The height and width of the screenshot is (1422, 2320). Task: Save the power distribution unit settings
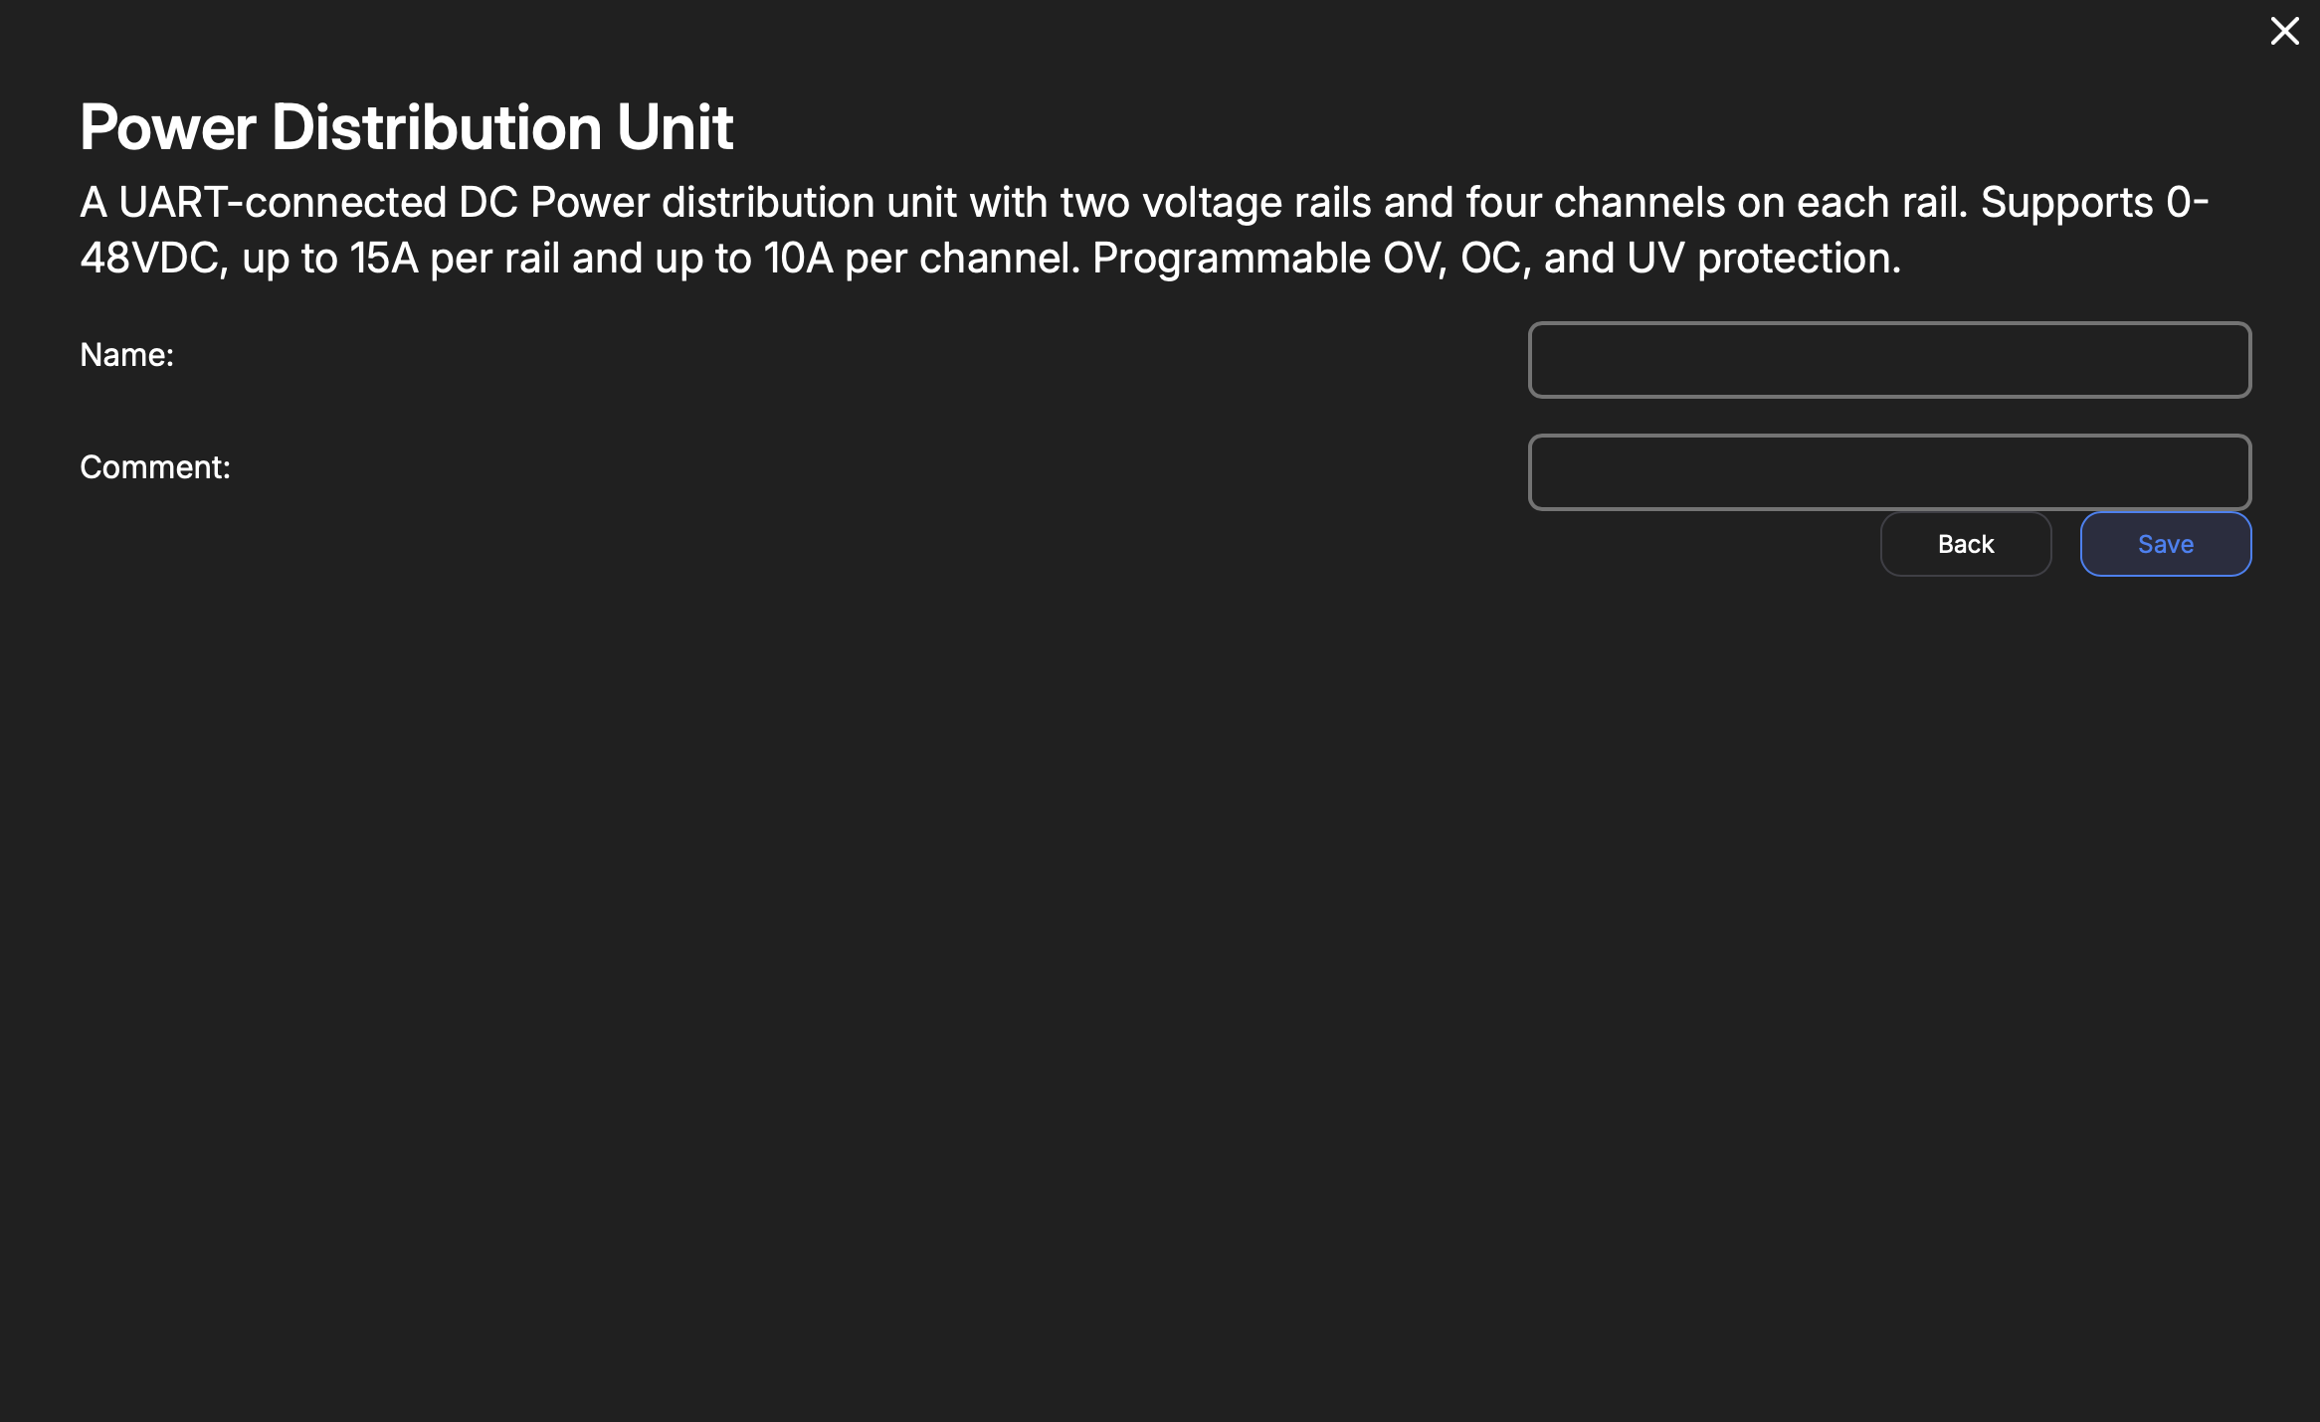click(x=2165, y=544)
